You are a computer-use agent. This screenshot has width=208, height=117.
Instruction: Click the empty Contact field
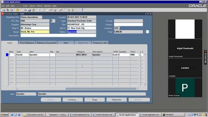(x=128, y=25)
